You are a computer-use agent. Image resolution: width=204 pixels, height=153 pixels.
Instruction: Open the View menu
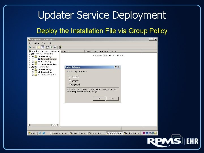(x=44, y=43)
